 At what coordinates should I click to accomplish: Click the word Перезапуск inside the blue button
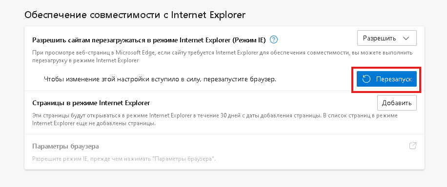(394, 79)
